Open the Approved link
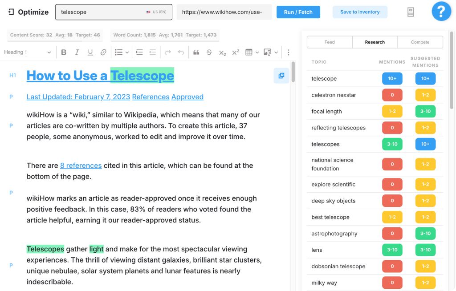This screenshot has height=291, width=456. point(187,97)
